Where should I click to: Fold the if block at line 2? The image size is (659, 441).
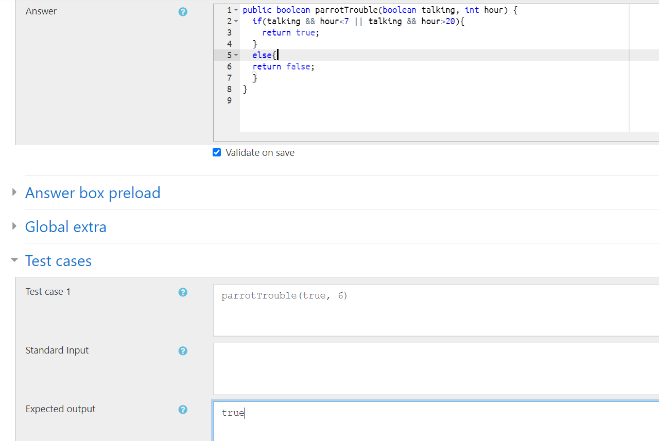coord(236,22)
